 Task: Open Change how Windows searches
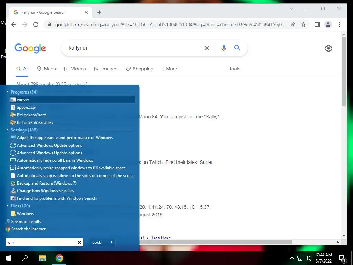(72, 190)
